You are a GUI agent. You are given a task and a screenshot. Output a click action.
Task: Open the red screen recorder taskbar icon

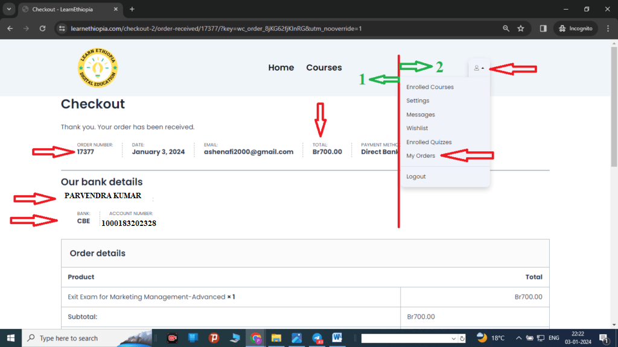click(172, 338)
